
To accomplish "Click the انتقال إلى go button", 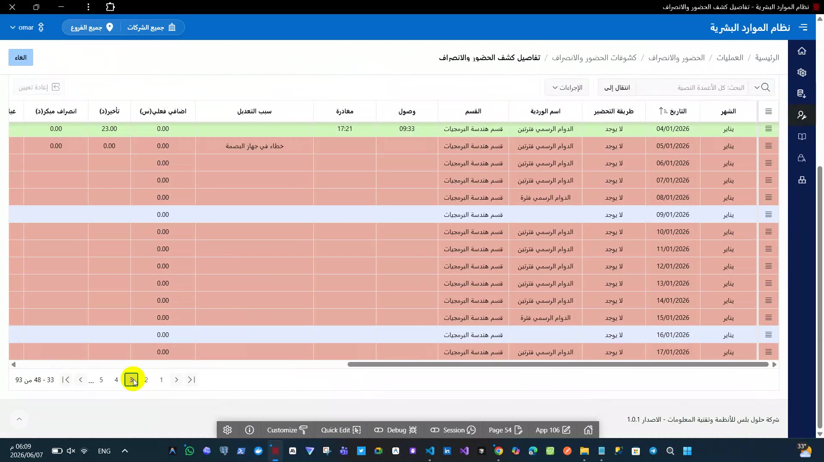I will pos(617,87).
